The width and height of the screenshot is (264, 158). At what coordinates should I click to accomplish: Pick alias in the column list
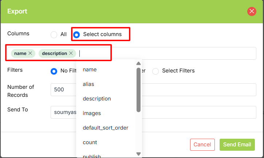point(88,84)
